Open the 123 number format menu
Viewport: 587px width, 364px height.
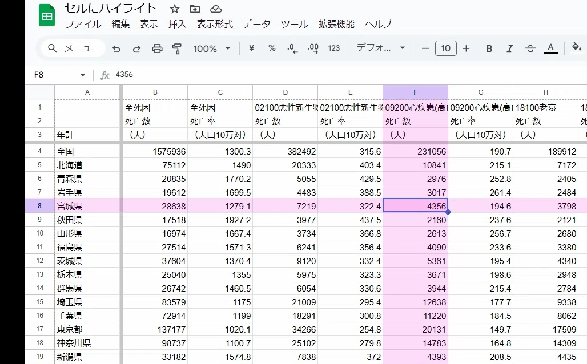(x=334, y=48)
